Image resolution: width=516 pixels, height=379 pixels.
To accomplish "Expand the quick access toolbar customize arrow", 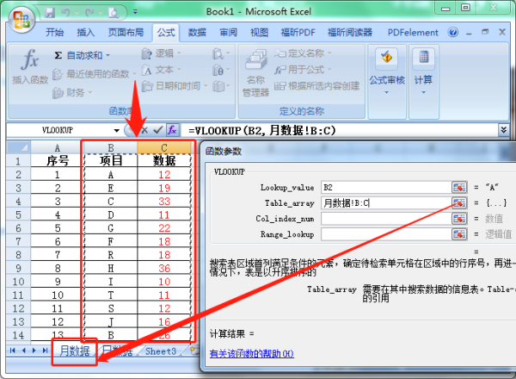I will (x=135, y=12).
